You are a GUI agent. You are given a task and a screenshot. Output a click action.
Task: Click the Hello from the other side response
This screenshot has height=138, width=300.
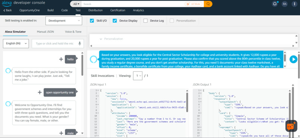pyautogui.click(x=44, y=76)
